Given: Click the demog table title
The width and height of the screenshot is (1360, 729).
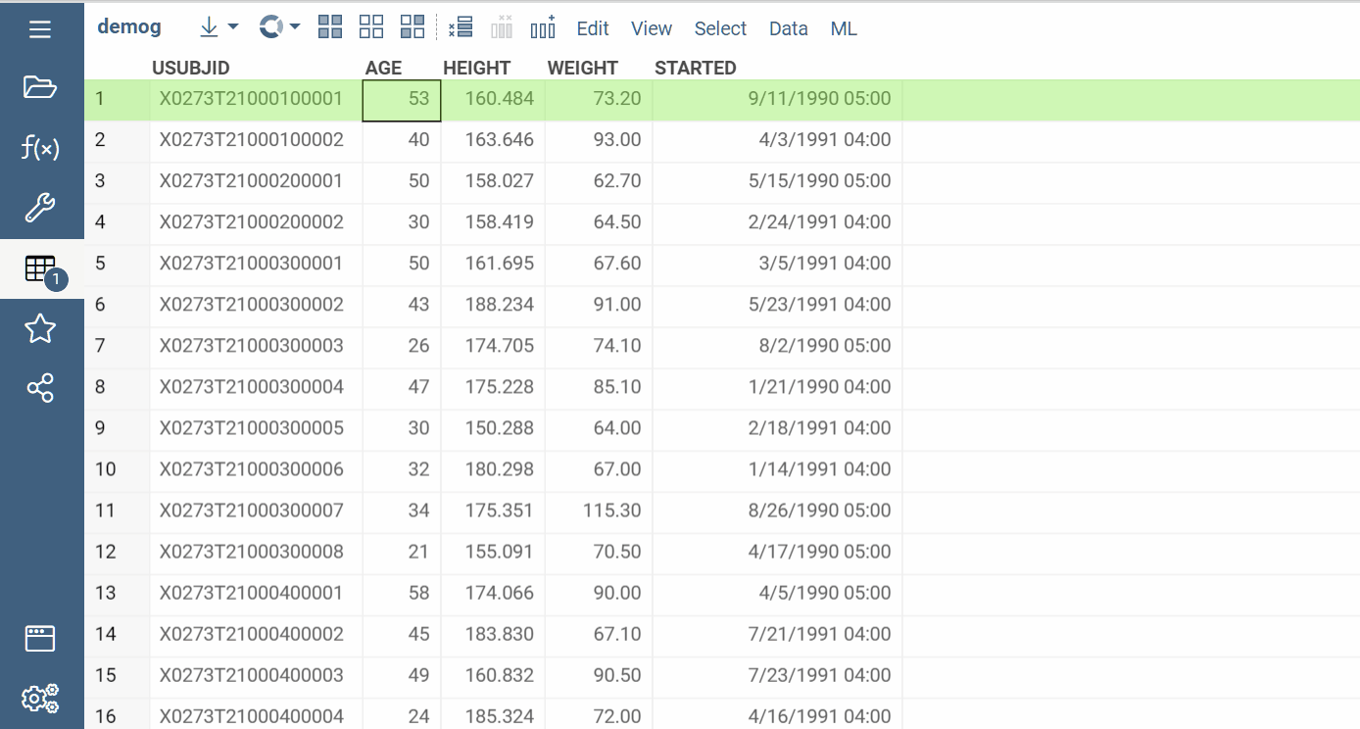Looking at the screenshot, I should 129,26.
